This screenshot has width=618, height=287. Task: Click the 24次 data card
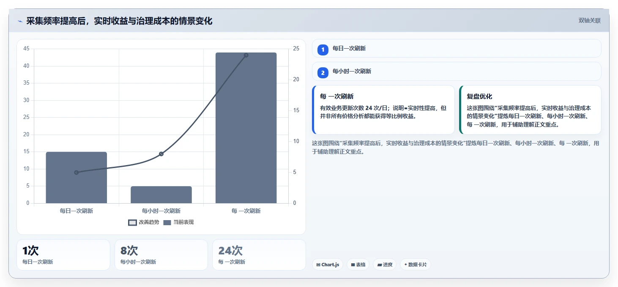(259, 255)
